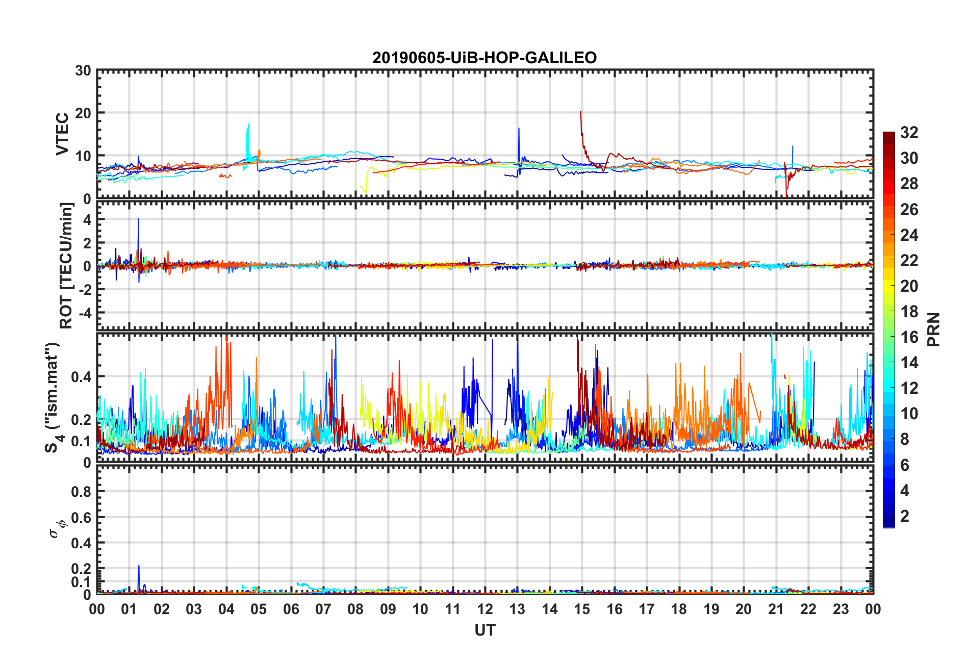
Task: Select the S4 axis tick label 0.1
Action: pos(81,441)
